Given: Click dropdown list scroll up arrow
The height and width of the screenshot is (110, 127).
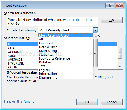Looking at the screenshot, I should pos(96,36).
